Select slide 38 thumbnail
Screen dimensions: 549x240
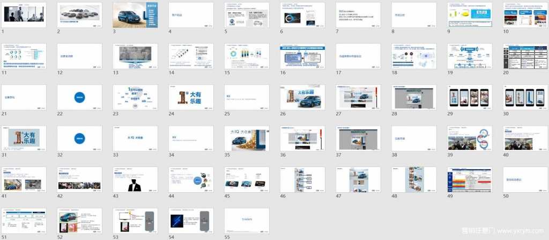[414, 139]
